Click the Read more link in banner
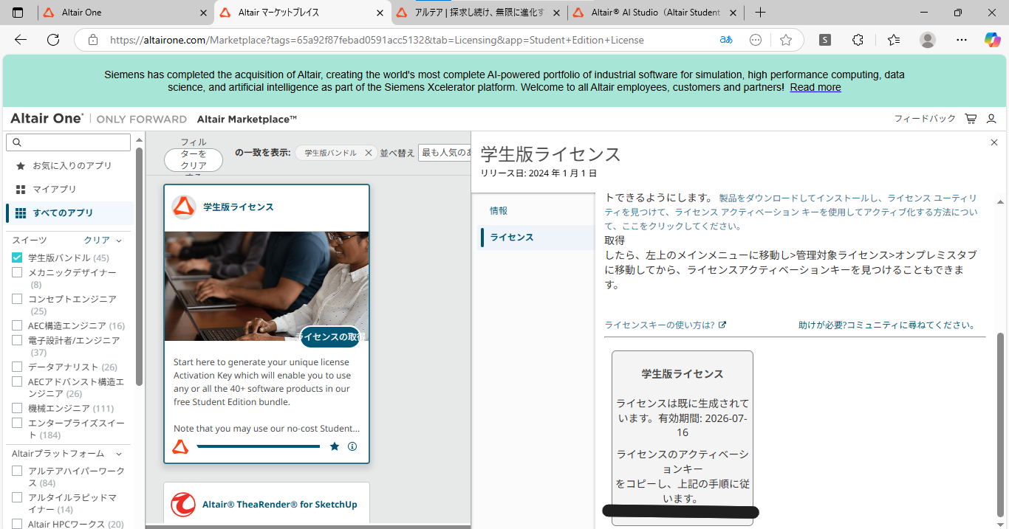The width and height of the screenshot is (1009, 529). [815, 87]
